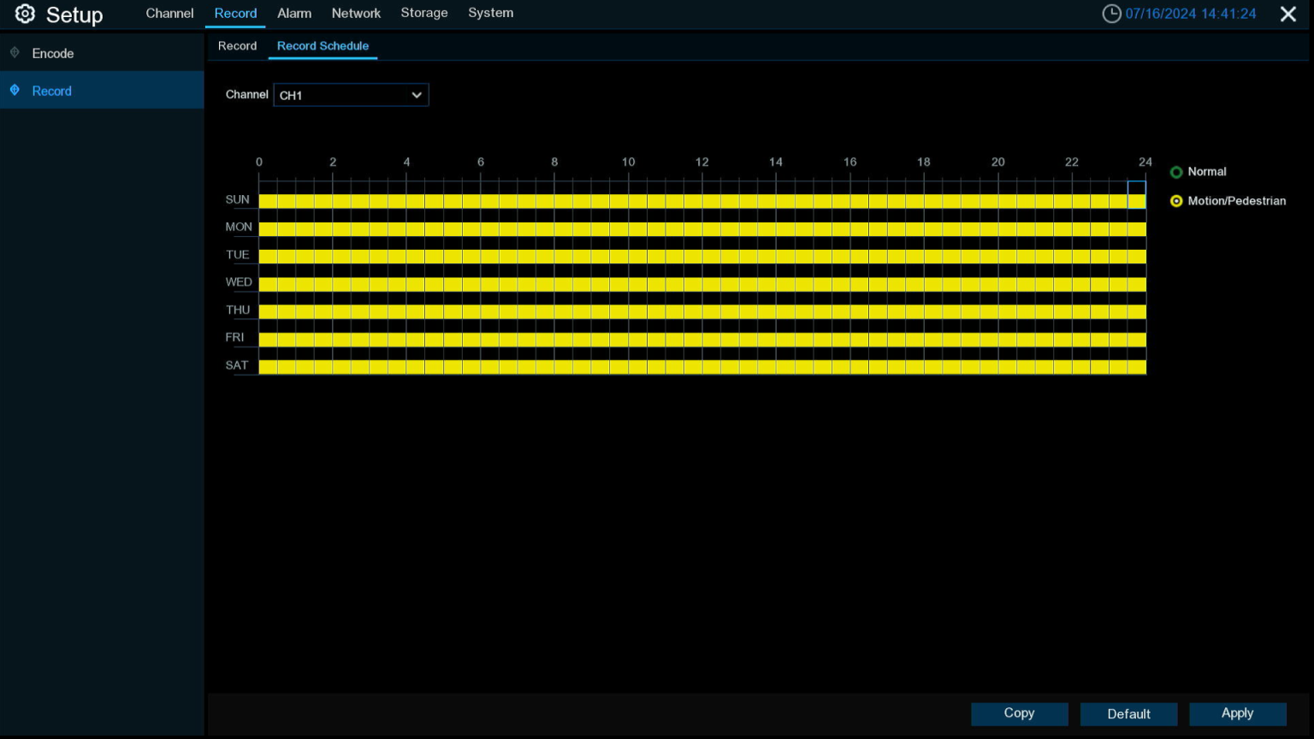Open the Alarm menu tab
This screenshot has width=1314, height=739.
(294, 13)
